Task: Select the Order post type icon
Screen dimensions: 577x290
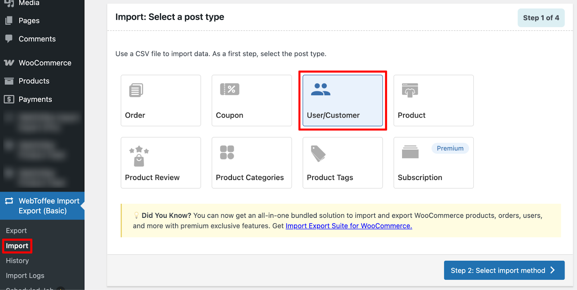Action: [x=136, y=90]
